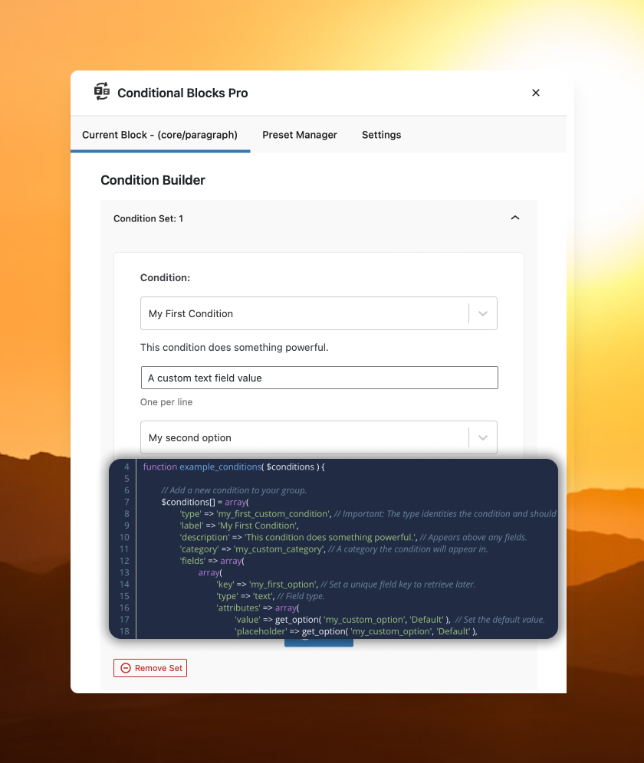This screenshot has height=763, width=644.
Task: Click the Condition Set: 1 header label
Action: point(148,218)
